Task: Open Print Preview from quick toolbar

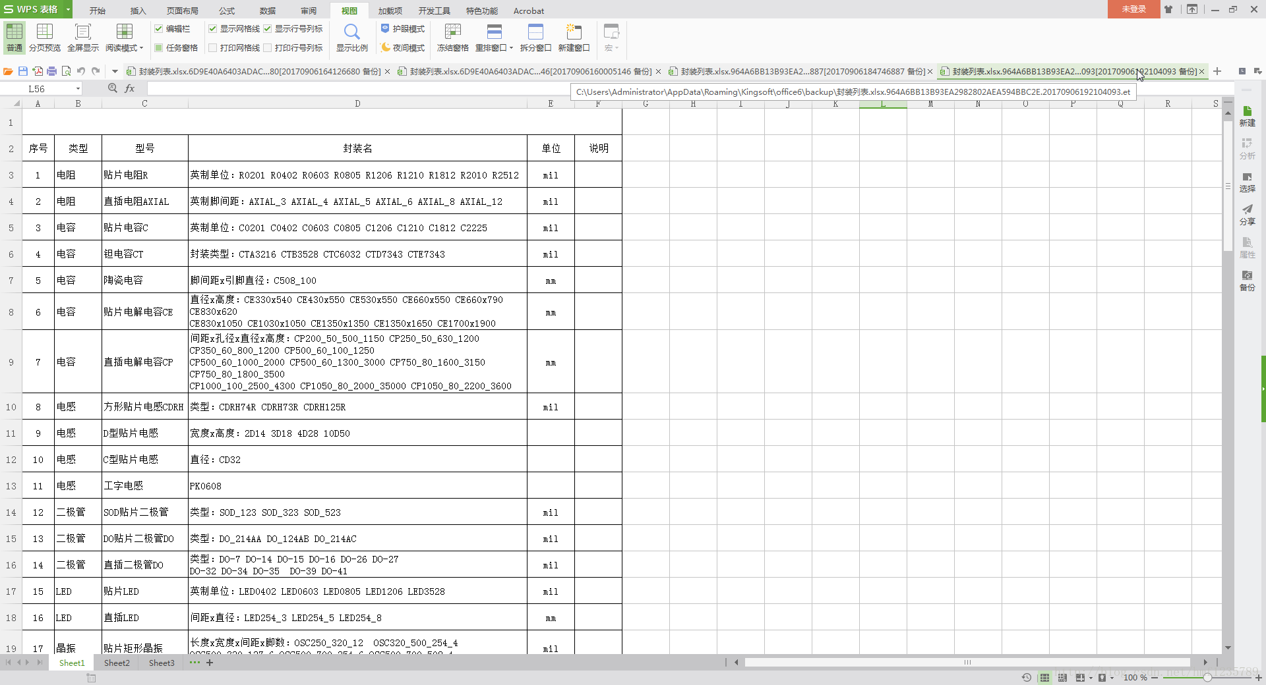Action: (66, 71)
